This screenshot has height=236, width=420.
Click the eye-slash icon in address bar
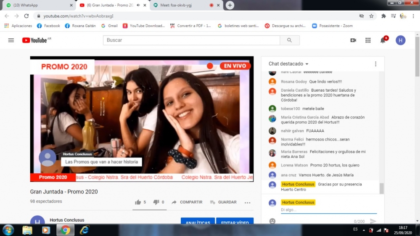(361, 16)
